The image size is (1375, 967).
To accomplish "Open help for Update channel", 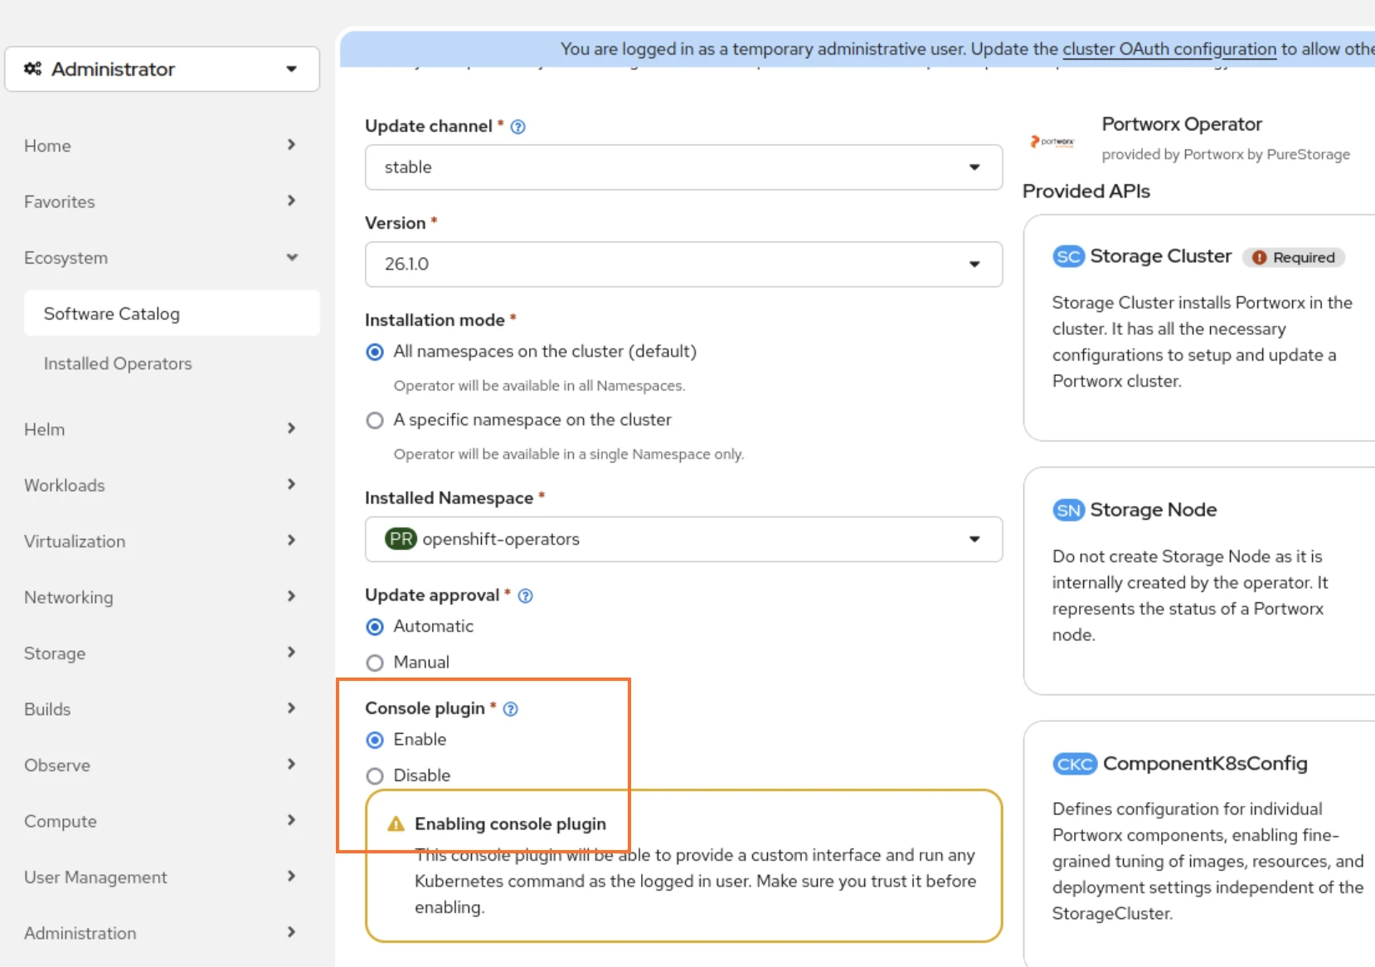I will [518, 127].
